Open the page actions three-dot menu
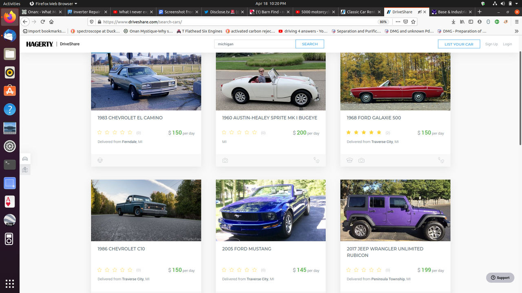522x293 pixels. (398, 22)
